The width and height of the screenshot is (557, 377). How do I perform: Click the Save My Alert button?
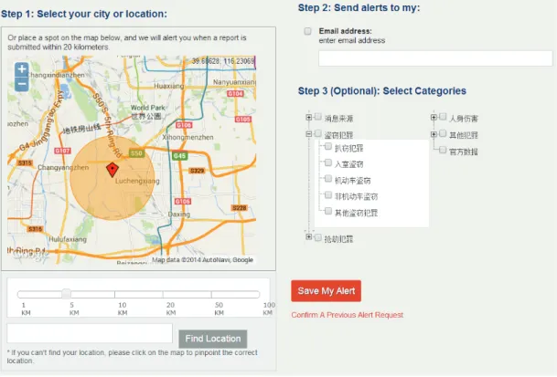tap(327, 291)
